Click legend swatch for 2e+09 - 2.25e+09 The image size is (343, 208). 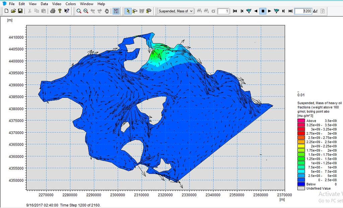(301, 146)
